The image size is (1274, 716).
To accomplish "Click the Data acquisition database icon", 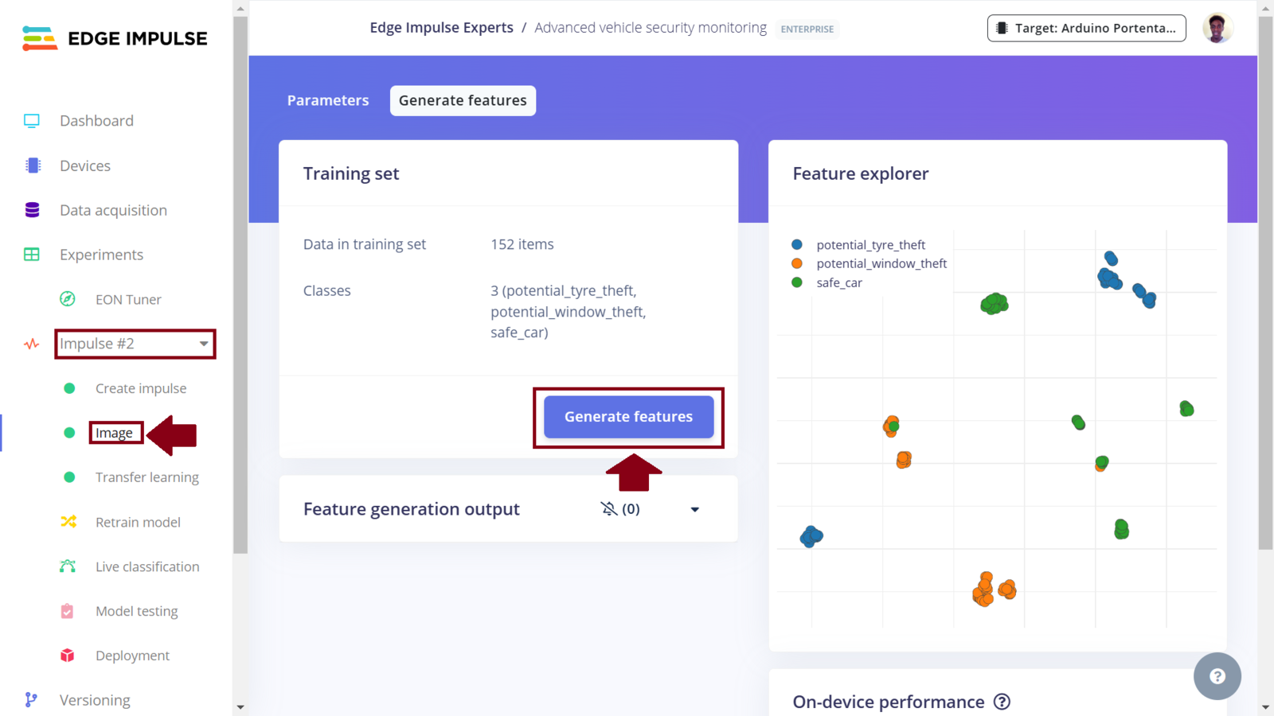I will (x=32, y=210).
